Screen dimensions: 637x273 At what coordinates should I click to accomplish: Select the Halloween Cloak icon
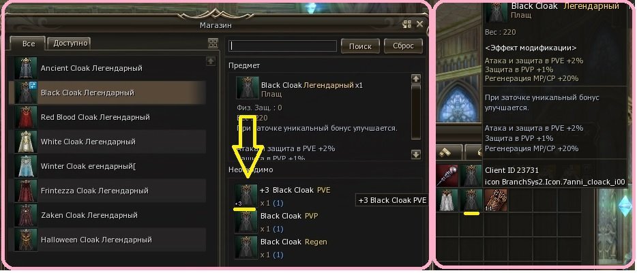[x=26, y=240]
